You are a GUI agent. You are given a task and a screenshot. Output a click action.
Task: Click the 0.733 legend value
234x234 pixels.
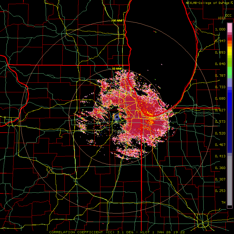[x=220, y=87]
